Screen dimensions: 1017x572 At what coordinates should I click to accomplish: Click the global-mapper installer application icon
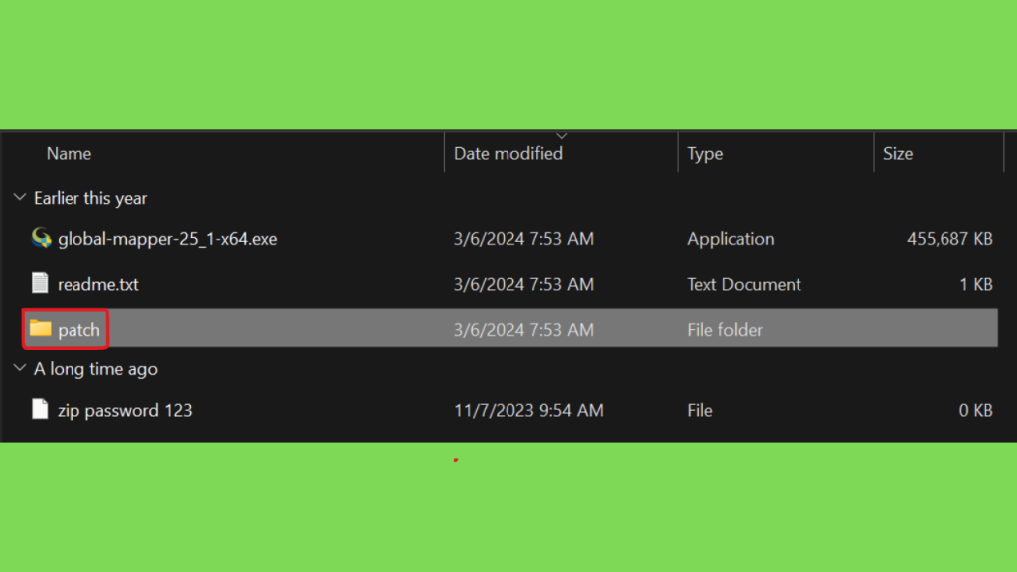tap(41, 238)
